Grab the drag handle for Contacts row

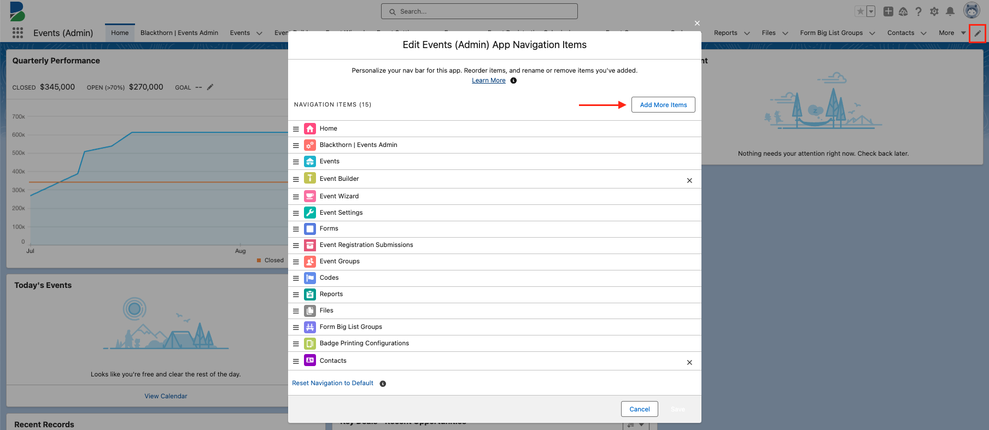tap(296, 361)
